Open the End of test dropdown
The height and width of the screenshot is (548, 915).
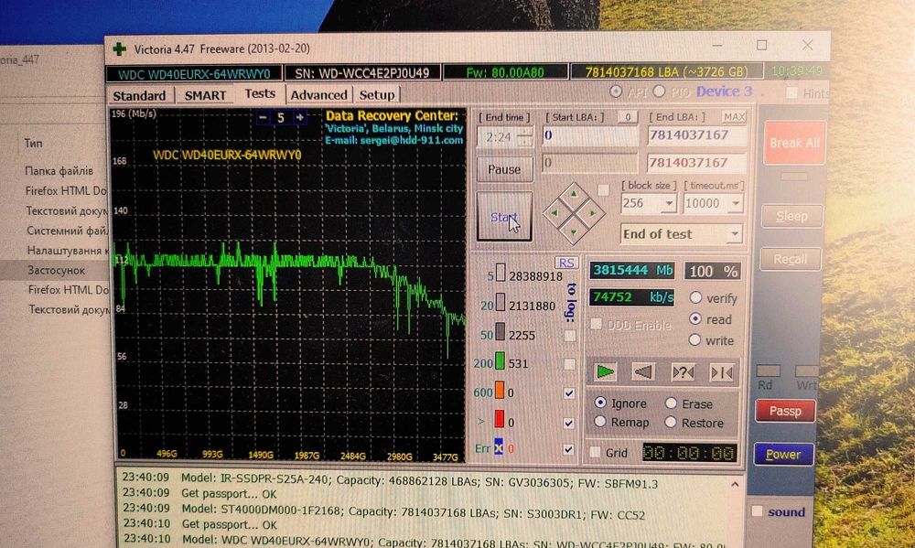point(735,234)
